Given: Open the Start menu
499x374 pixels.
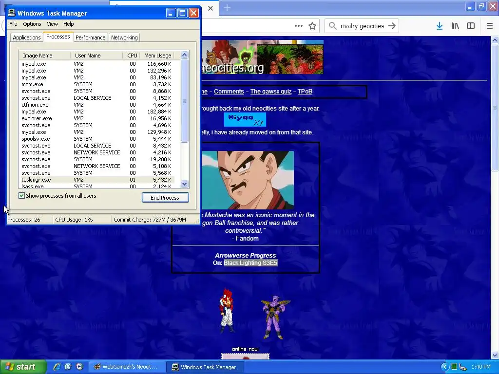Looking at the screenshot, I should coord(23,367).
